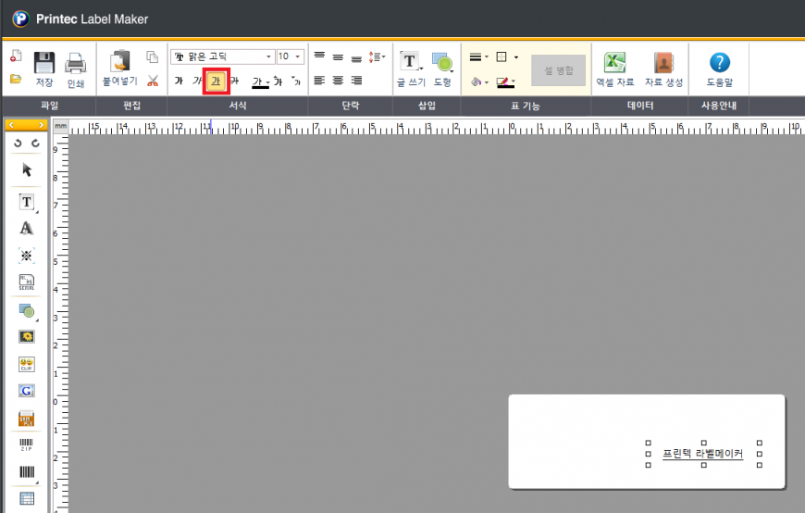Screen dimensions: 805x513
Task: Open the font color 가 dropdown
Action: (x=261, y=81)
